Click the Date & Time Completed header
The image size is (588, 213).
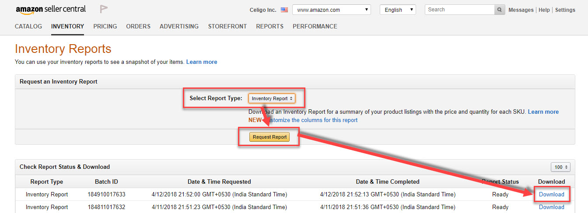(388, 182)
